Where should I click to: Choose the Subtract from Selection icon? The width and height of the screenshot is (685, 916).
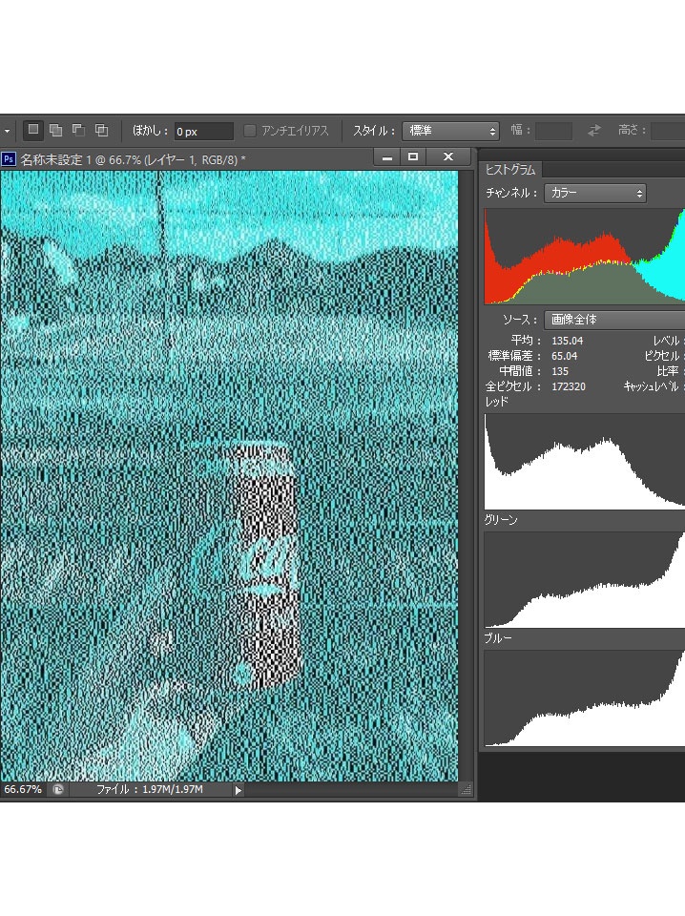pos(78,130)
